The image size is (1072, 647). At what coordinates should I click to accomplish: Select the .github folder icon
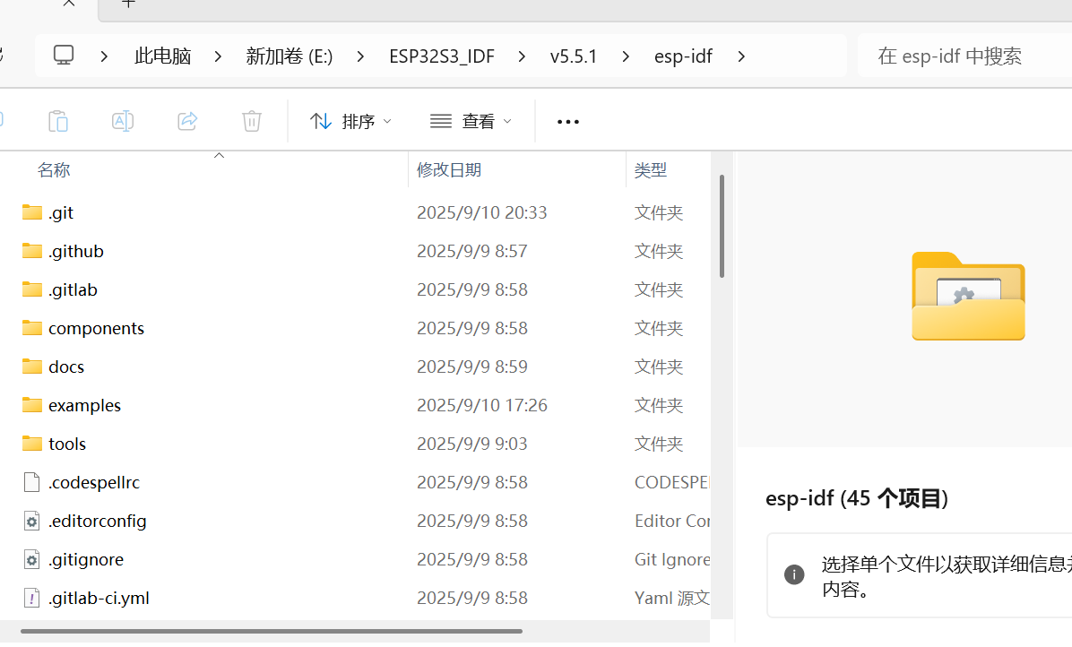tap(31, 251)
